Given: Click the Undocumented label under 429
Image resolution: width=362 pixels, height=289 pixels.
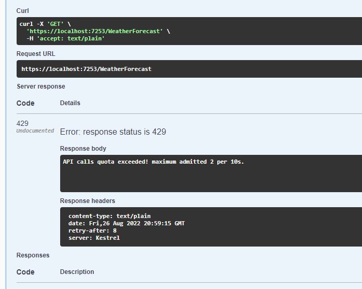Looking at the screenshot, I should pyautogui.click(x=35, y=131).
